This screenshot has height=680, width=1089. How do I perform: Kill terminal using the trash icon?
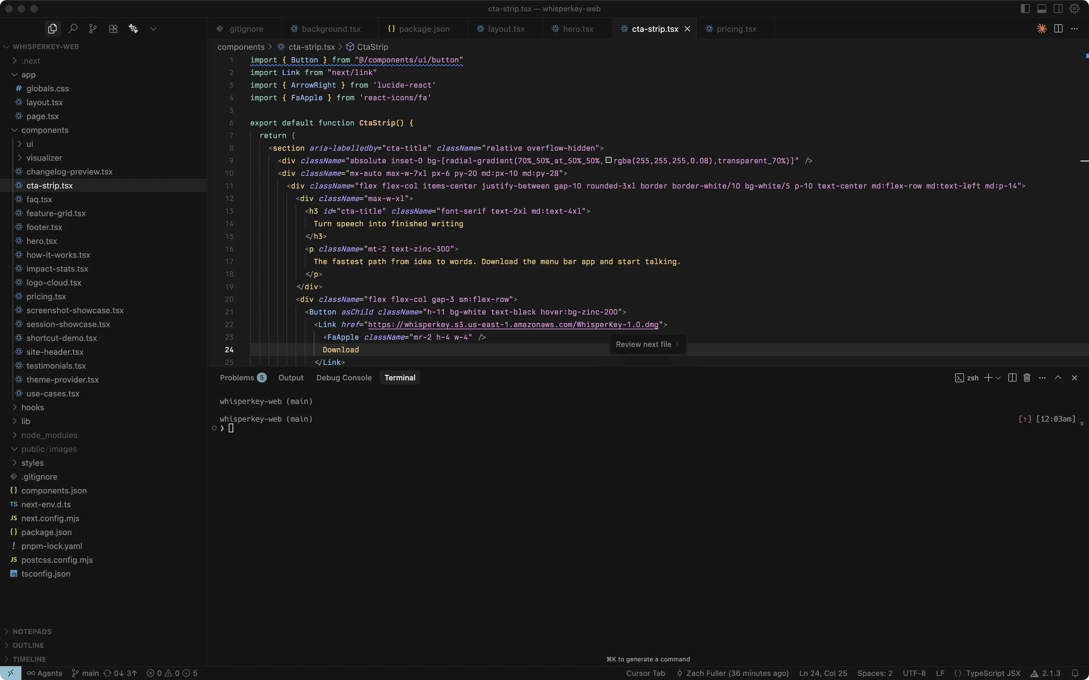click(x=1027, y=378)
